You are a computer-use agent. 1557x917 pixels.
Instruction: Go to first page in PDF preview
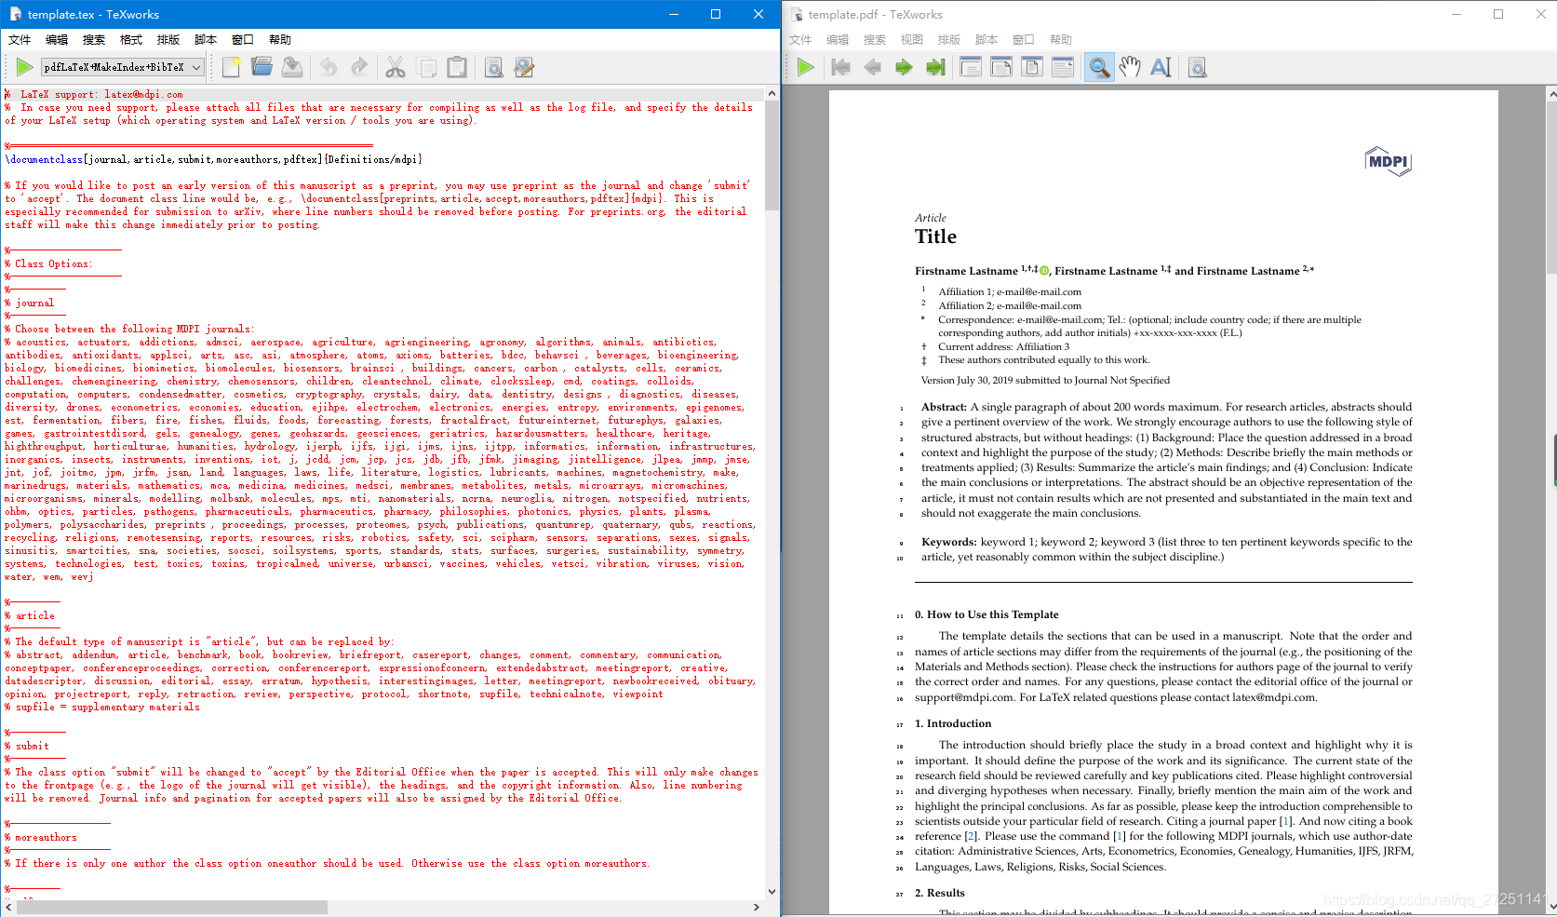[x=841, y=67]
